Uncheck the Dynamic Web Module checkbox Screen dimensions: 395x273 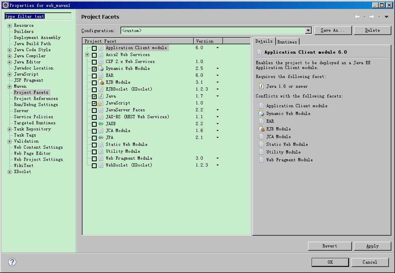[x=94, y=69]
